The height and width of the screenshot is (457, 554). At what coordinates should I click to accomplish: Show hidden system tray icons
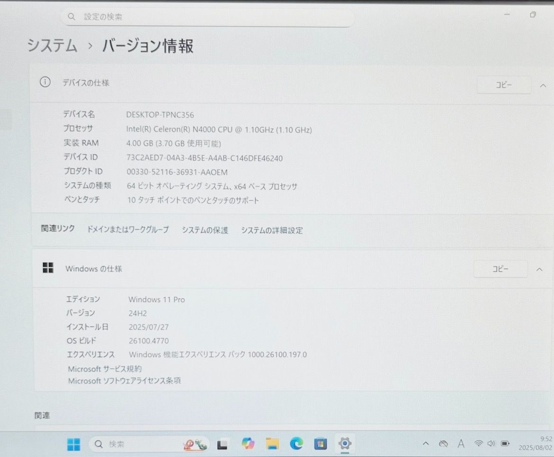(426, 444)
